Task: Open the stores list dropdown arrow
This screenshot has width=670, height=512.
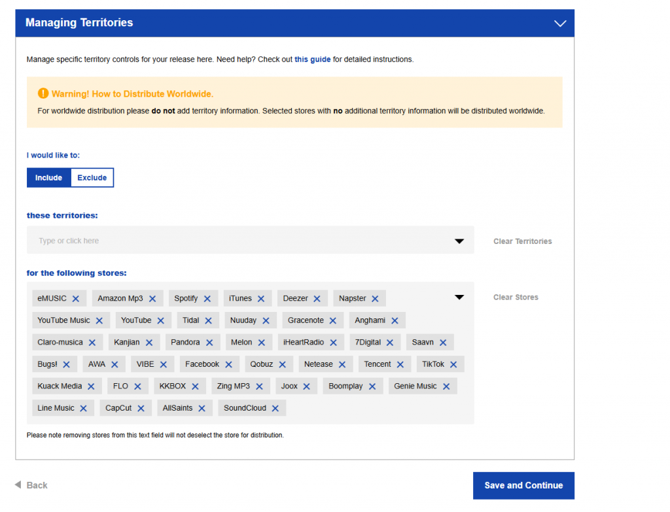Action: 459,298
